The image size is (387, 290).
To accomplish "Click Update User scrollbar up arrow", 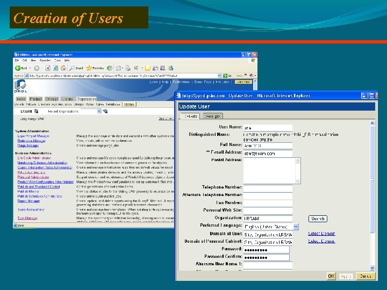I will click(372, 123).
